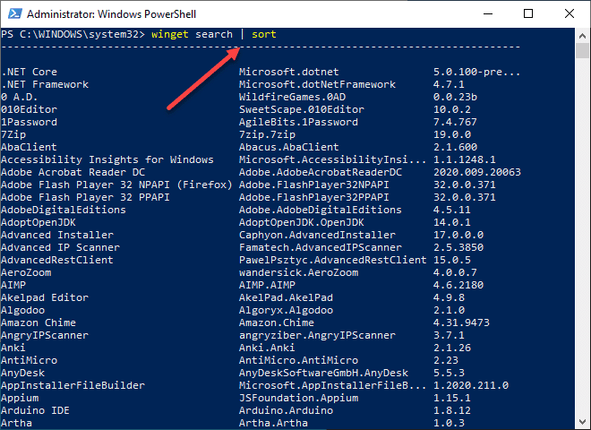Click 'AnyDeskSoftwareGmbH.AnyDesk' ID

[x=323, y=373]
